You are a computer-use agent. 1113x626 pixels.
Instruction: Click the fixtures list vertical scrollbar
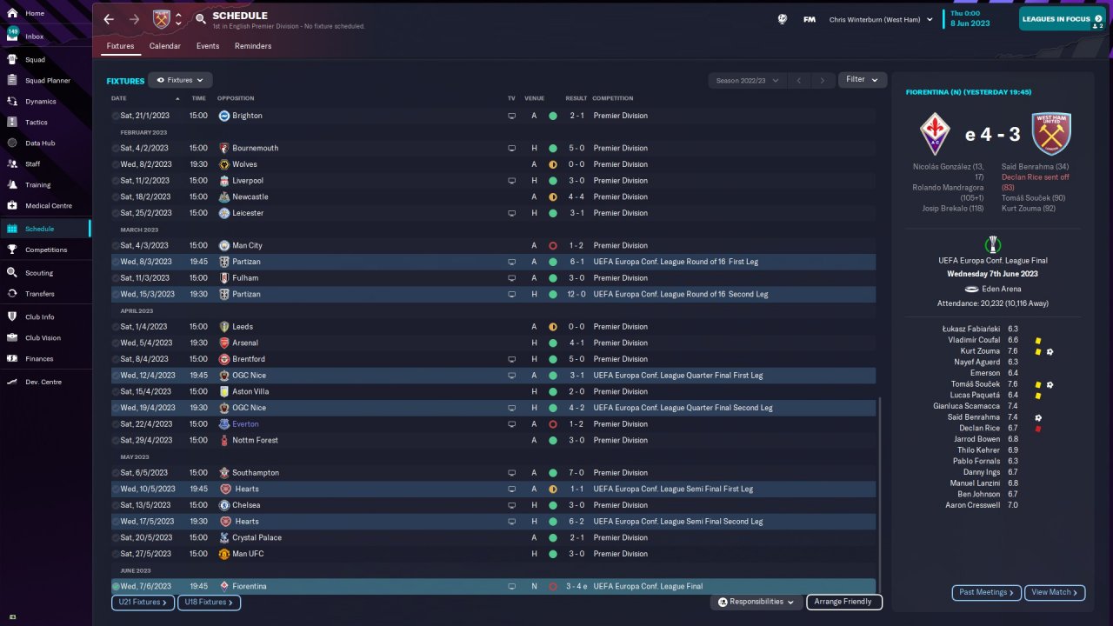(x=880, y=496)
